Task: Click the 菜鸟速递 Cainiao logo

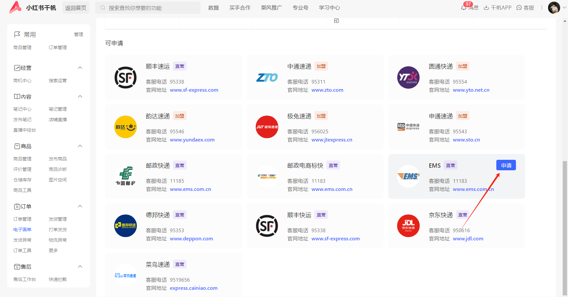Action: point(125,275)
